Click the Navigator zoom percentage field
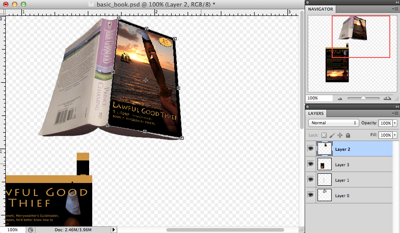Viewport: 400px width, 233px height. 319,98
